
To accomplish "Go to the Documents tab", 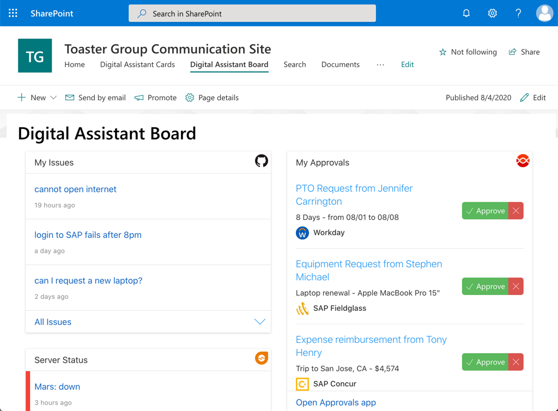I will [340, 65].
